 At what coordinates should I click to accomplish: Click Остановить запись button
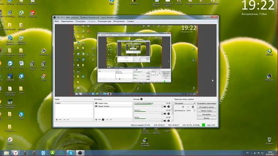[x=207, y=107]
